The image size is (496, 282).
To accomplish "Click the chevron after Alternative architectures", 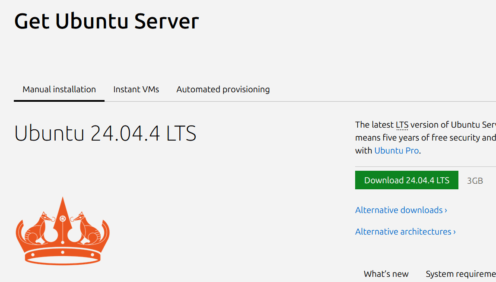I will coord(455,232).
